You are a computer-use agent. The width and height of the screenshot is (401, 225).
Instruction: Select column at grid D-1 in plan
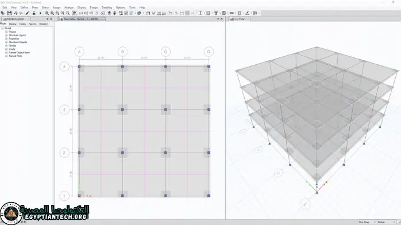coord(209,196)
